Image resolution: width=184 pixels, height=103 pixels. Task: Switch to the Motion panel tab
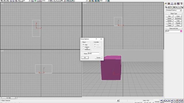pos(175,4)
